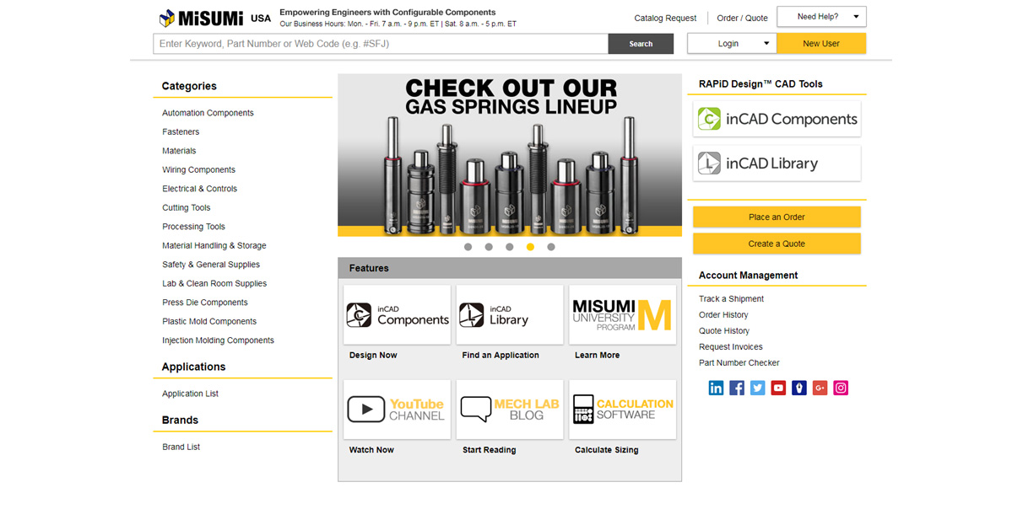This screenshot has height=509, width=1023.
Task: Select Plastic Mold Components category
Action: 209,321
